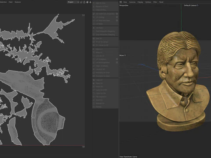The height and width of the screenshot is (158, 211).
Task: Select the UV Unwrap command
Action: click(x=104, y=17)
